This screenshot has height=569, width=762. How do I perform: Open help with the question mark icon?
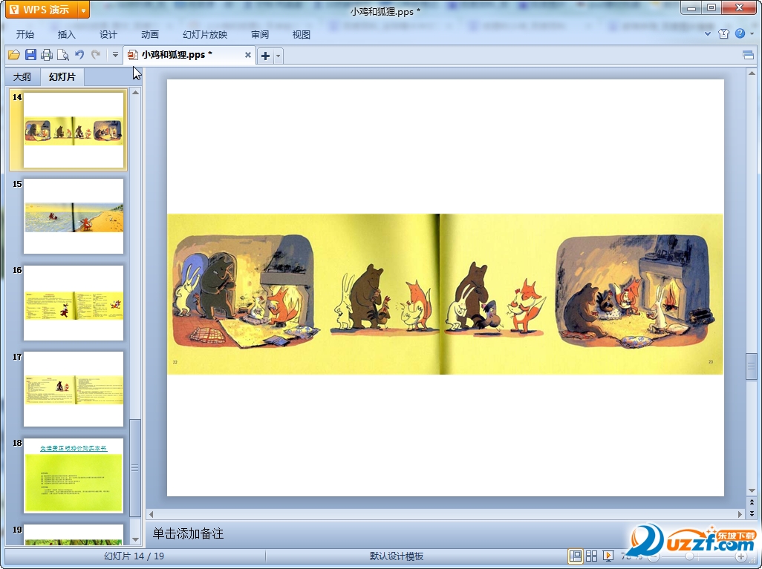click(x=740, y=33)
